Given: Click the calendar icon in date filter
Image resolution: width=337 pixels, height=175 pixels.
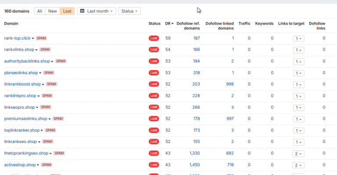Looking at the screenshot, I should tap(82, 11).
